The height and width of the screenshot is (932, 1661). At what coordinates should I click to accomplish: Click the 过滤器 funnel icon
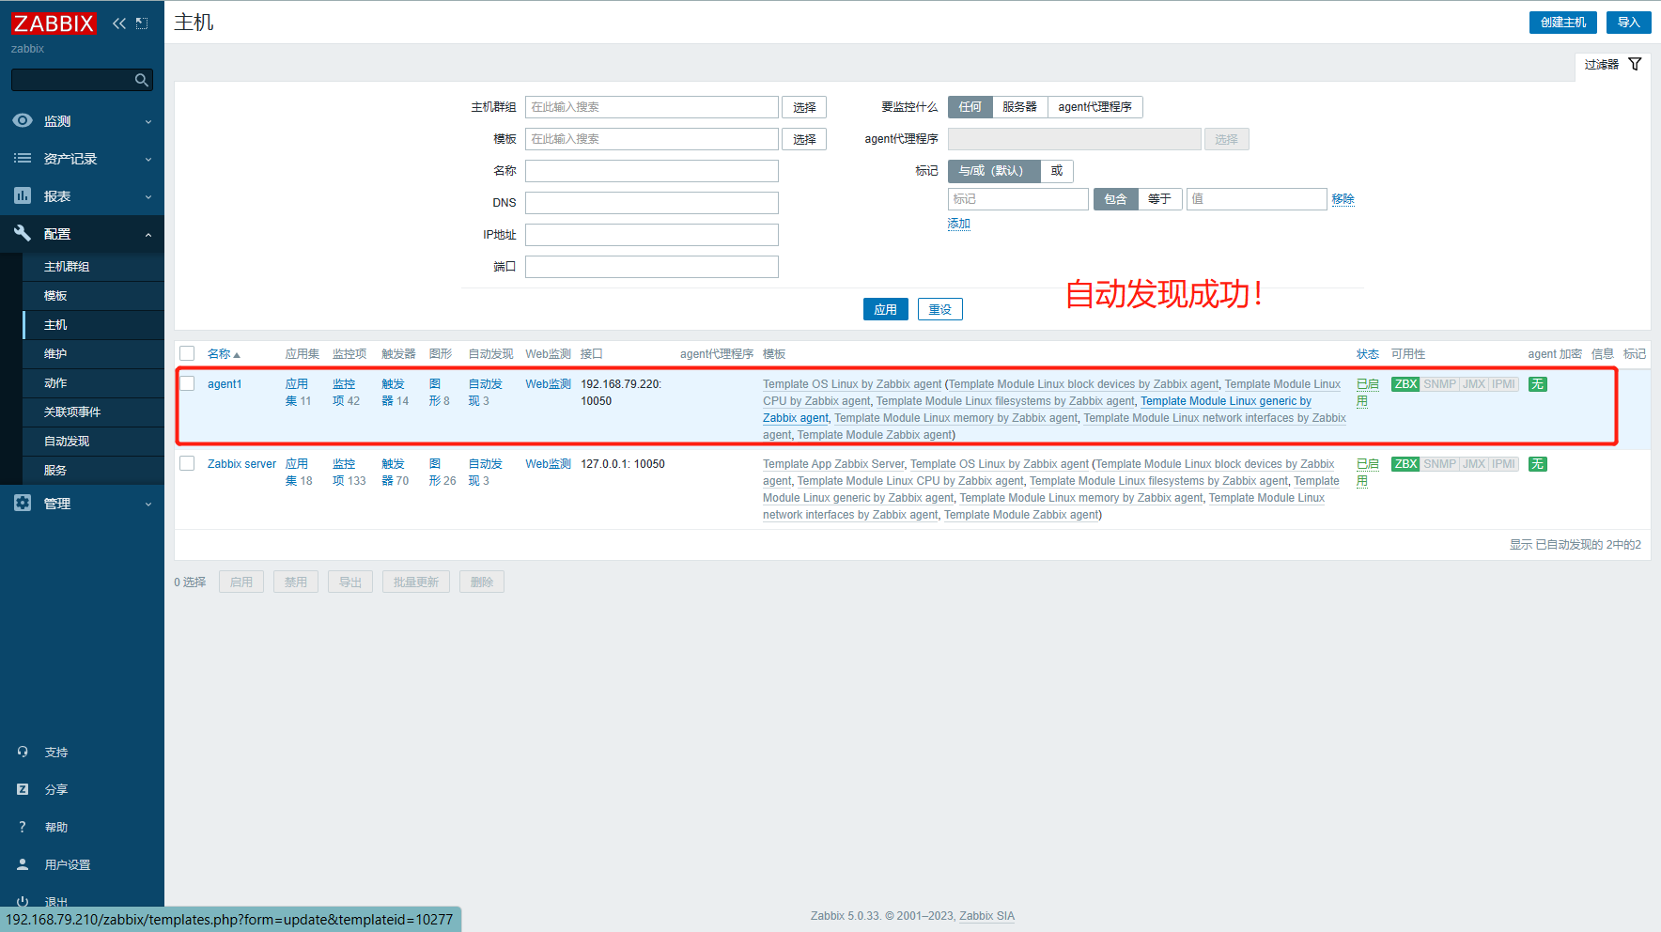1635,64
